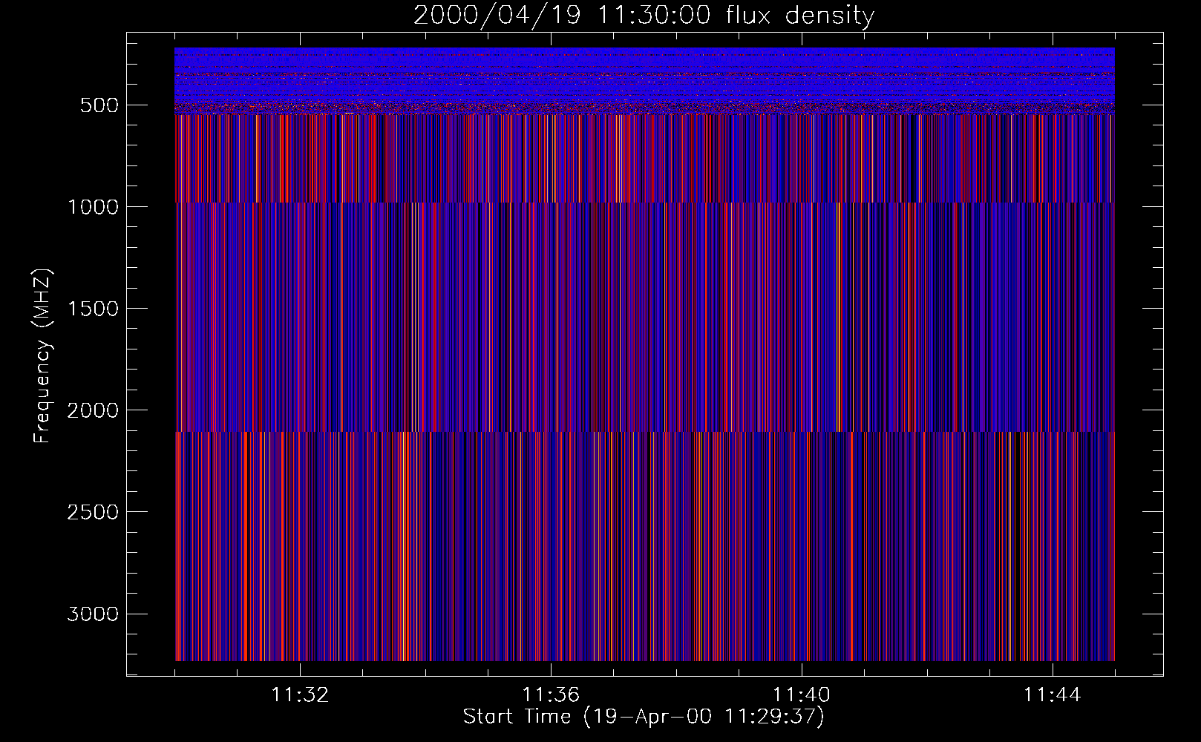Click the 11:44 time tick label
The width and height of the screenshot is (1201, 742).
[1053, 695]
